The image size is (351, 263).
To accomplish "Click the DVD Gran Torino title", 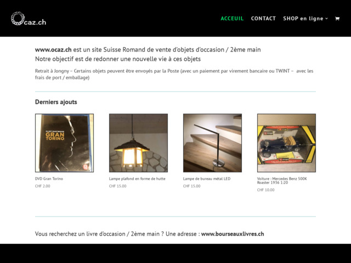I will (x=49, y=179).
